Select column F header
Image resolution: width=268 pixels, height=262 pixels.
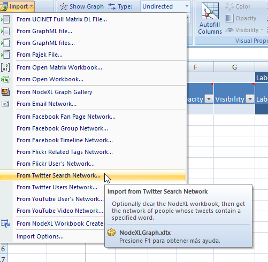(201, 67)
